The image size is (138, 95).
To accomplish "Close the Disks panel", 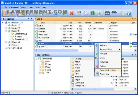I will pyautogui.click(x=135, y=19).
